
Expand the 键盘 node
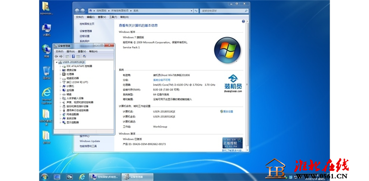tap(60, 94)
